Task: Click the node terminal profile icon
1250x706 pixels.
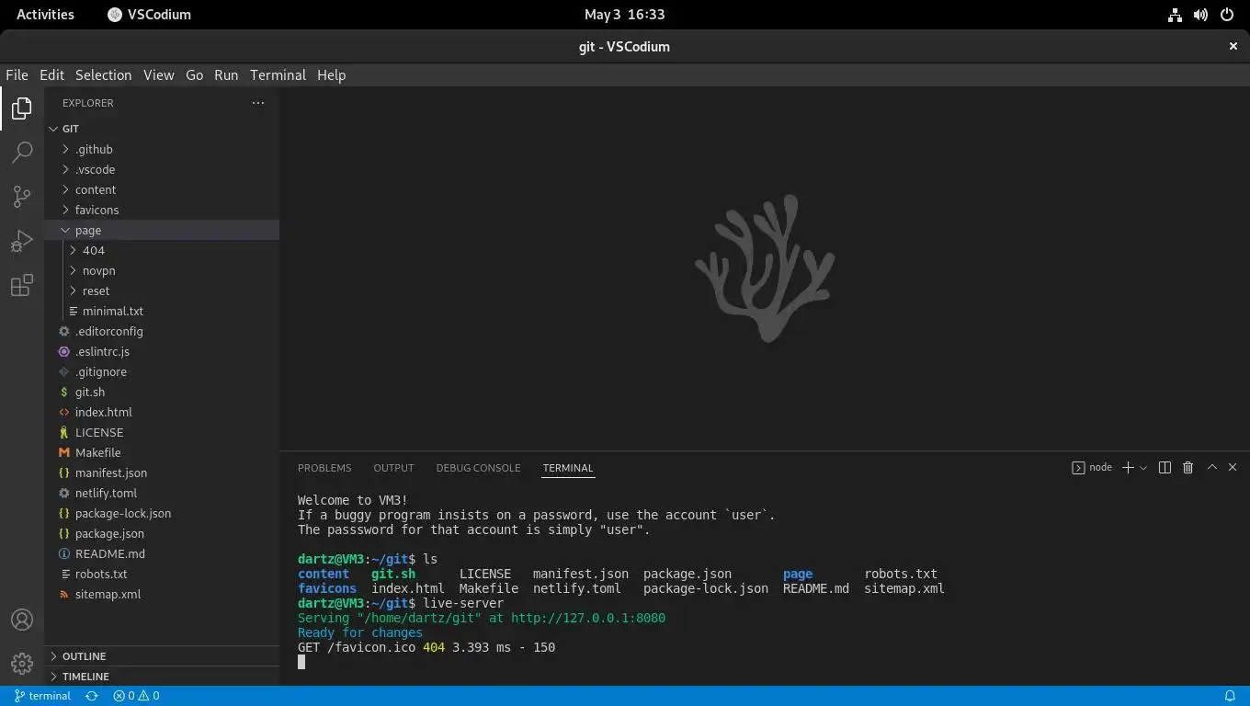Action: pos(1078,467)
